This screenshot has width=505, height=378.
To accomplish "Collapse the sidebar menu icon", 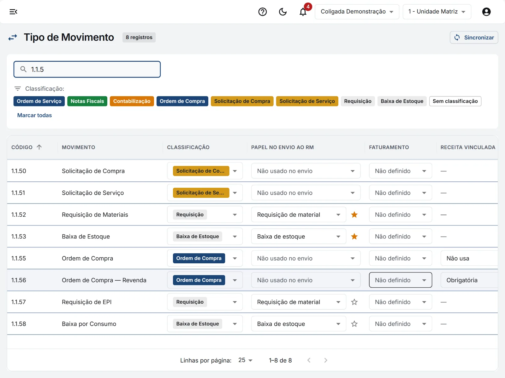I will coord(13,12).
